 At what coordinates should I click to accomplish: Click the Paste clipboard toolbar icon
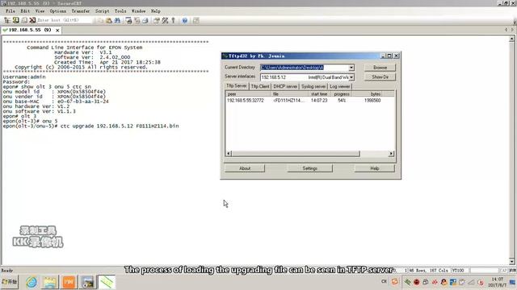(109, 20)
